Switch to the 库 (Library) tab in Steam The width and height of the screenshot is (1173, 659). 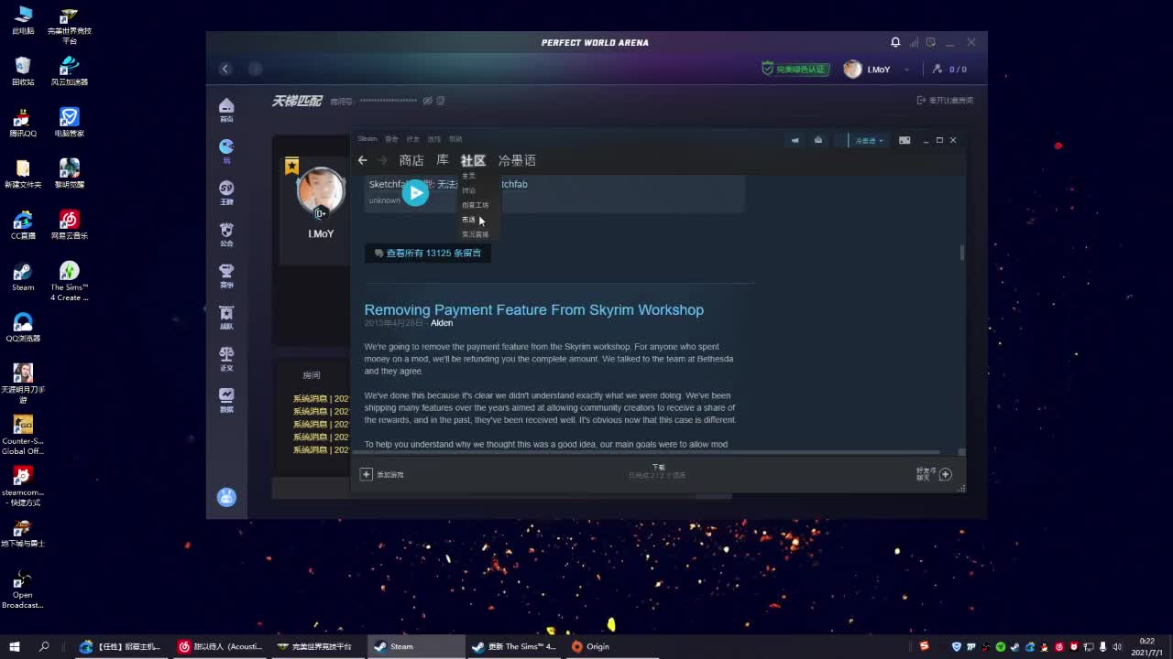click(x=443, y=160)
